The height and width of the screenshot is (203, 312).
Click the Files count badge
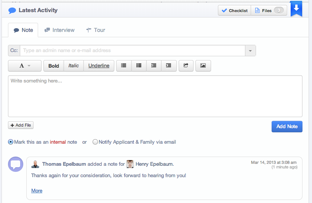point(279,11)
